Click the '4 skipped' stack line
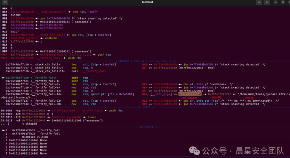The width and height of the screenshot is (290, 158). click(x=29, y=124)
